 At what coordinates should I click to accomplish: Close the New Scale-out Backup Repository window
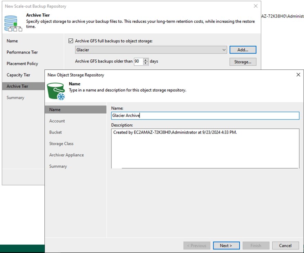coord(256,6)
